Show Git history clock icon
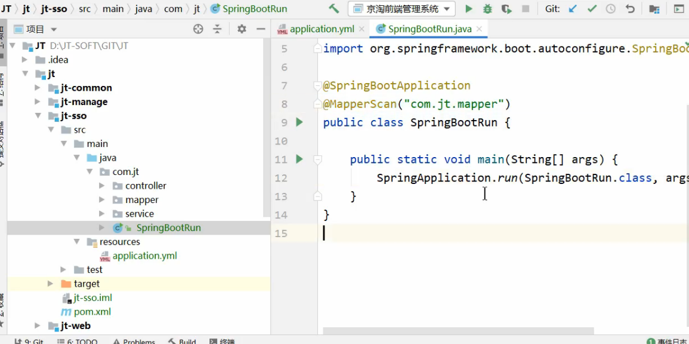Viewport: 689px width, 344px height. pyautogui.click(x=611, y=8)
